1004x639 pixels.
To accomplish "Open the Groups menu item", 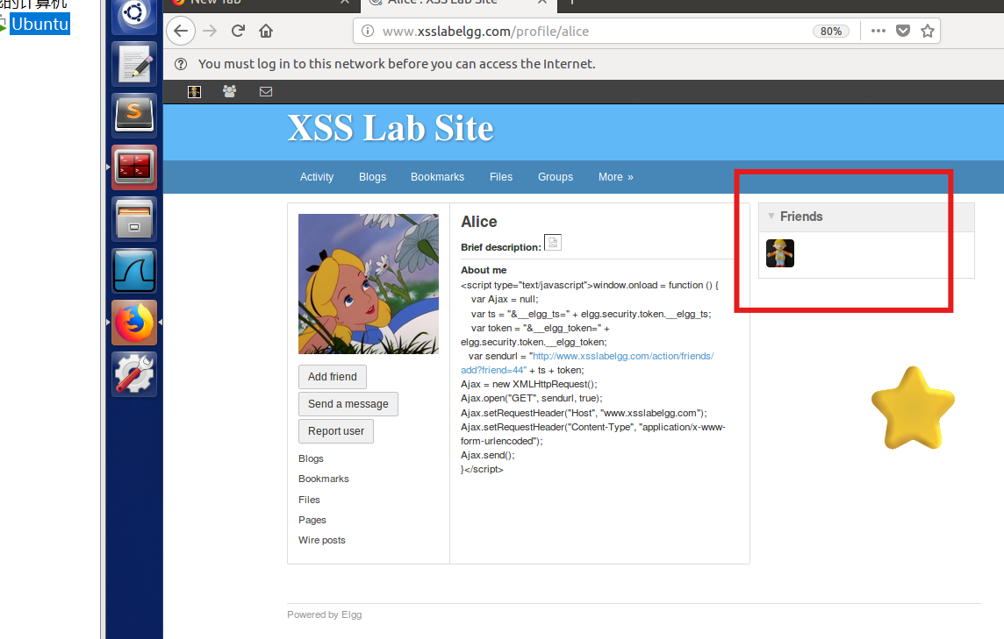I will [556, 177].
